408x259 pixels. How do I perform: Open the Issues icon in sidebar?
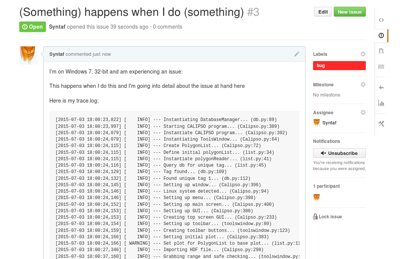pyautogui.click(x=381, y=35)
